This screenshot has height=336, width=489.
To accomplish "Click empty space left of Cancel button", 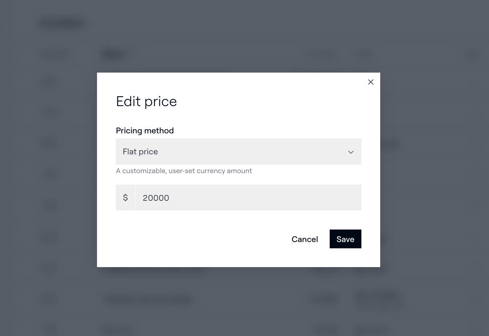I will coord(203,239).
